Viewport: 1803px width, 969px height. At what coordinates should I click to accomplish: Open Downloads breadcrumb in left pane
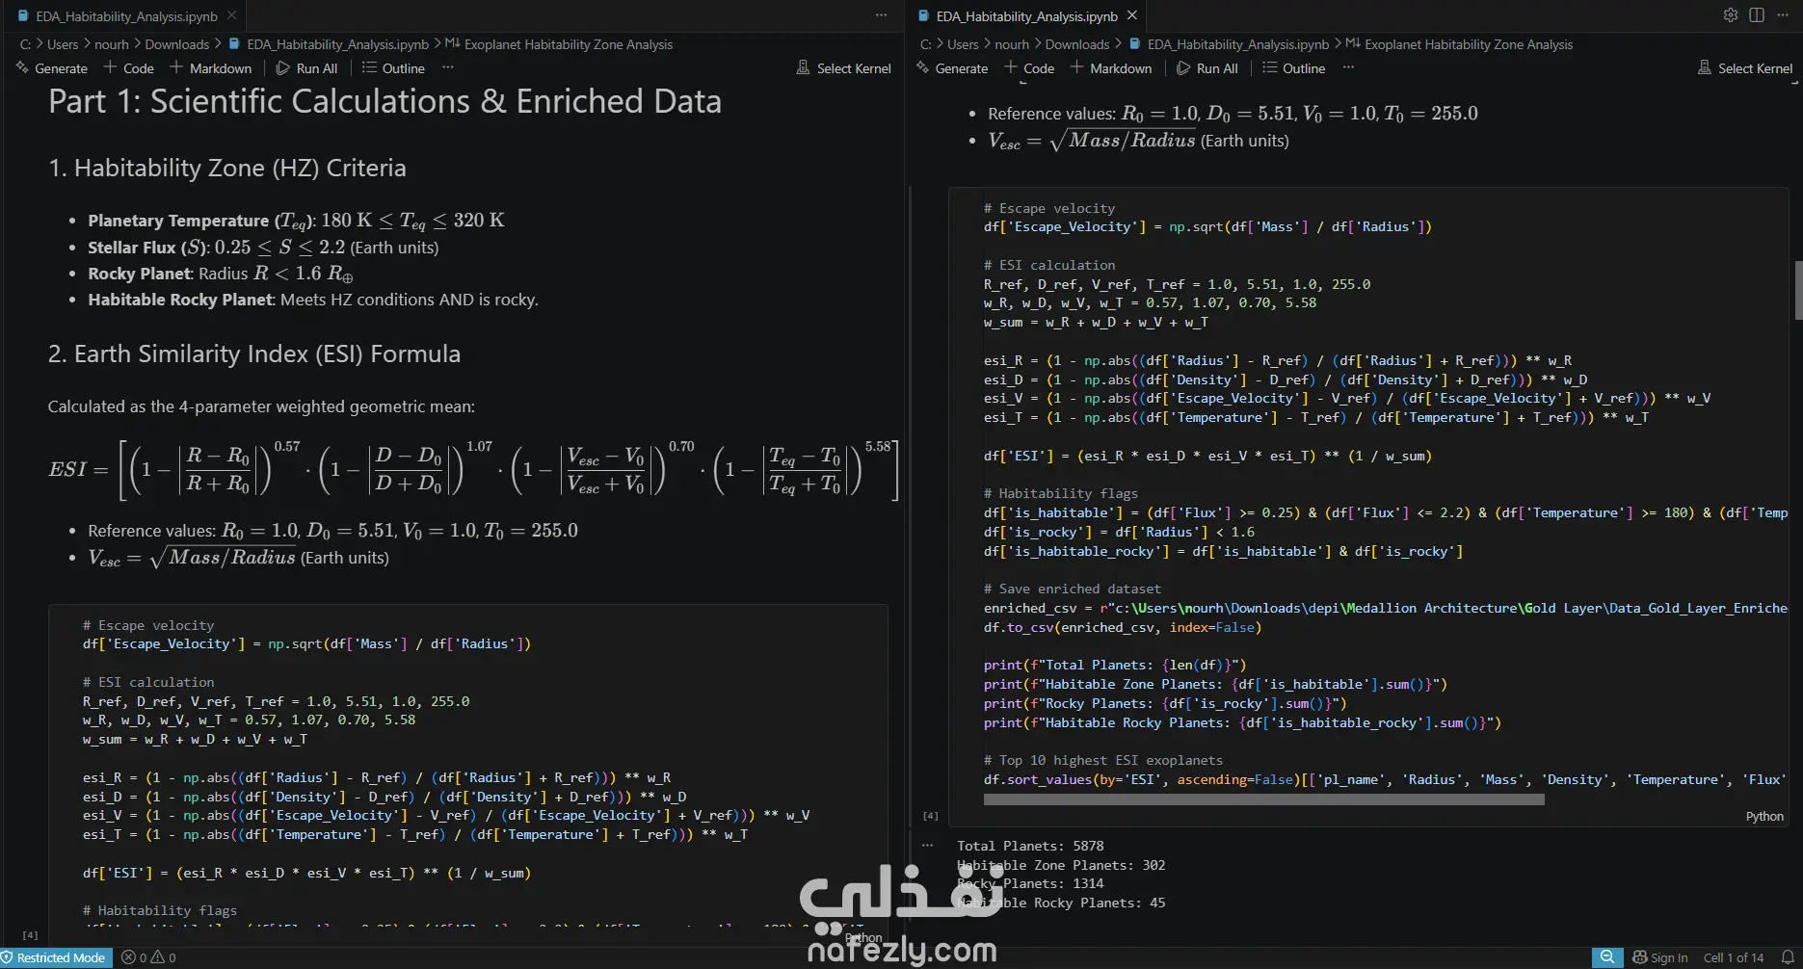pos(177,44)
